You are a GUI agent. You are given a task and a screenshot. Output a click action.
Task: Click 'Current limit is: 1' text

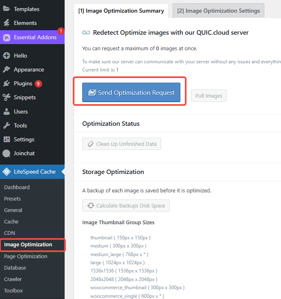coord(100,70)
